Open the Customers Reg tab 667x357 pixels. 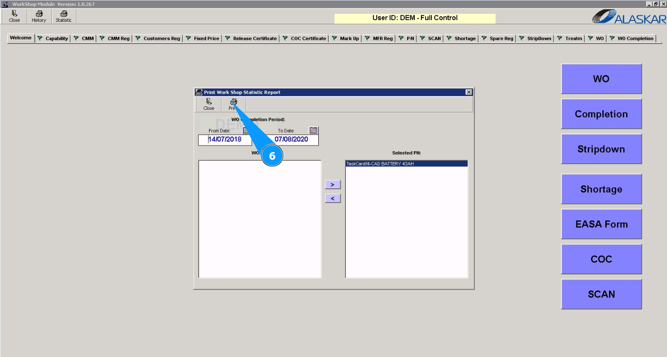pyautogui.click(x=158, y=39)
